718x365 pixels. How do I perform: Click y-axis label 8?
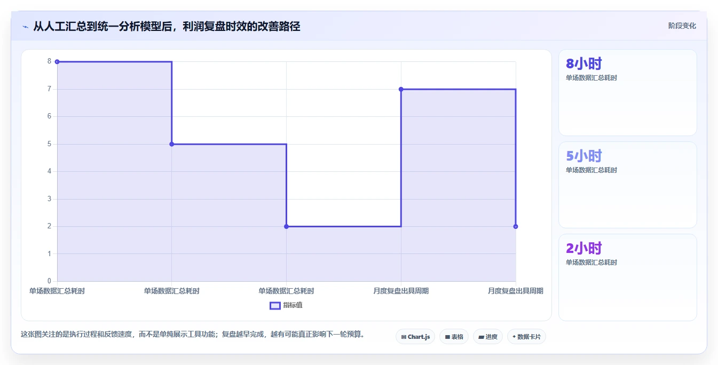pos(49,61)
